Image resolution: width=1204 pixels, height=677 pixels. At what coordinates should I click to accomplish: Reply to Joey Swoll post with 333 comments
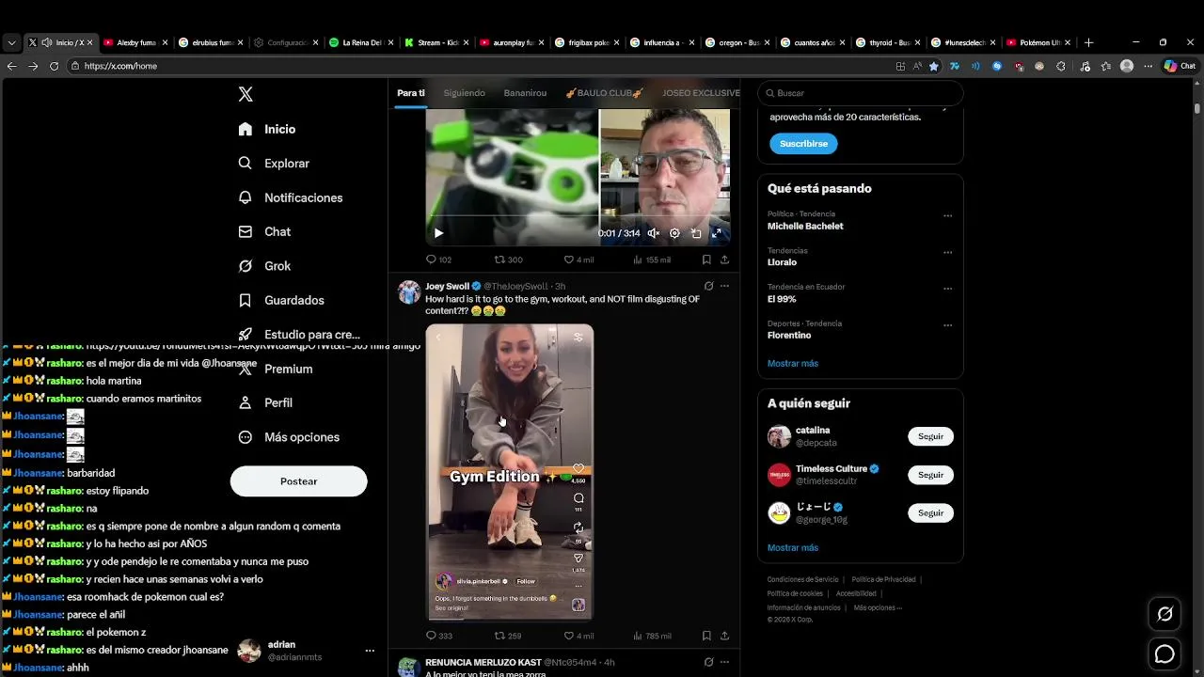(x=438, y=636)
